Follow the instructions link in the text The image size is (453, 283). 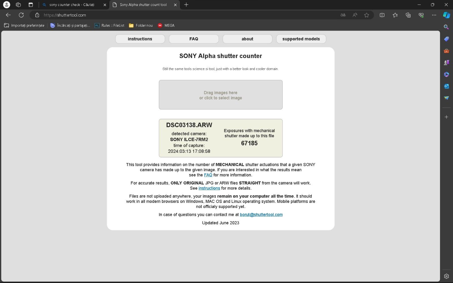209,188
